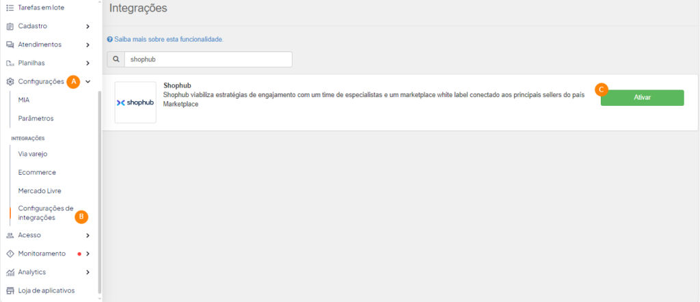Click the Configurações gear icon

(10, 81)
